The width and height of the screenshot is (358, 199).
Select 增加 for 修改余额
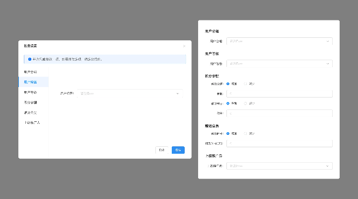[228, 84]
